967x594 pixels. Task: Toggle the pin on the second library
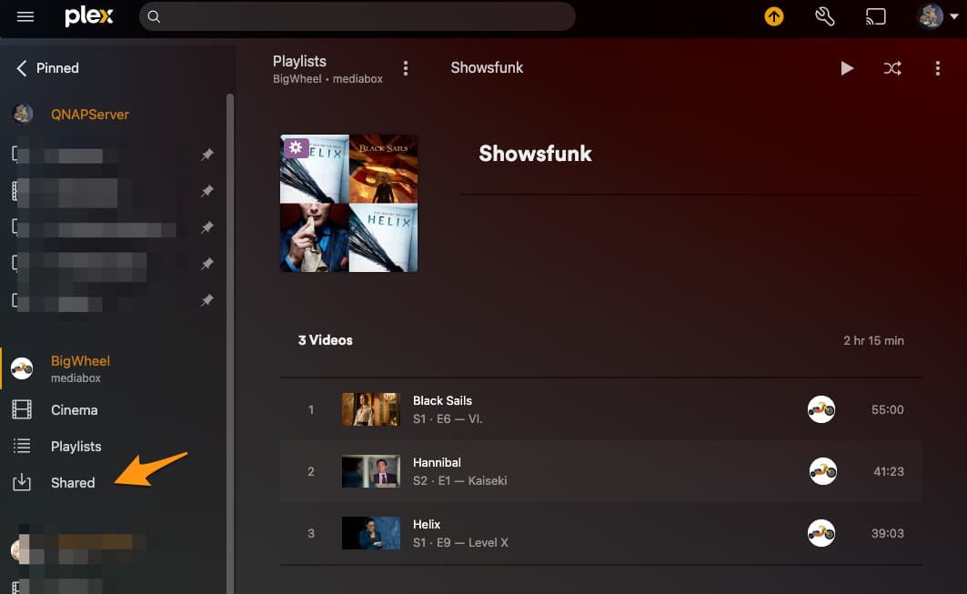click(206, 191)
